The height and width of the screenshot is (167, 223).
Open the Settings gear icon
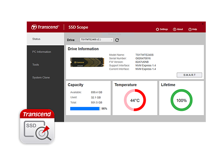click(157, 29)
